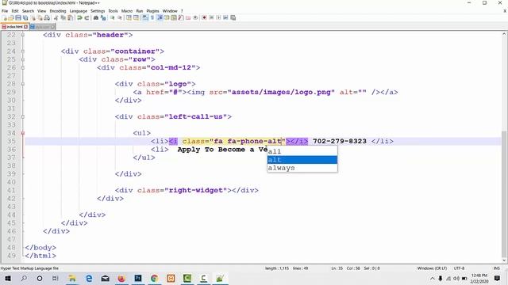The image size is (508, 285).
Task: Open user defined language dialog icon
Action: (x=167, y=17)
